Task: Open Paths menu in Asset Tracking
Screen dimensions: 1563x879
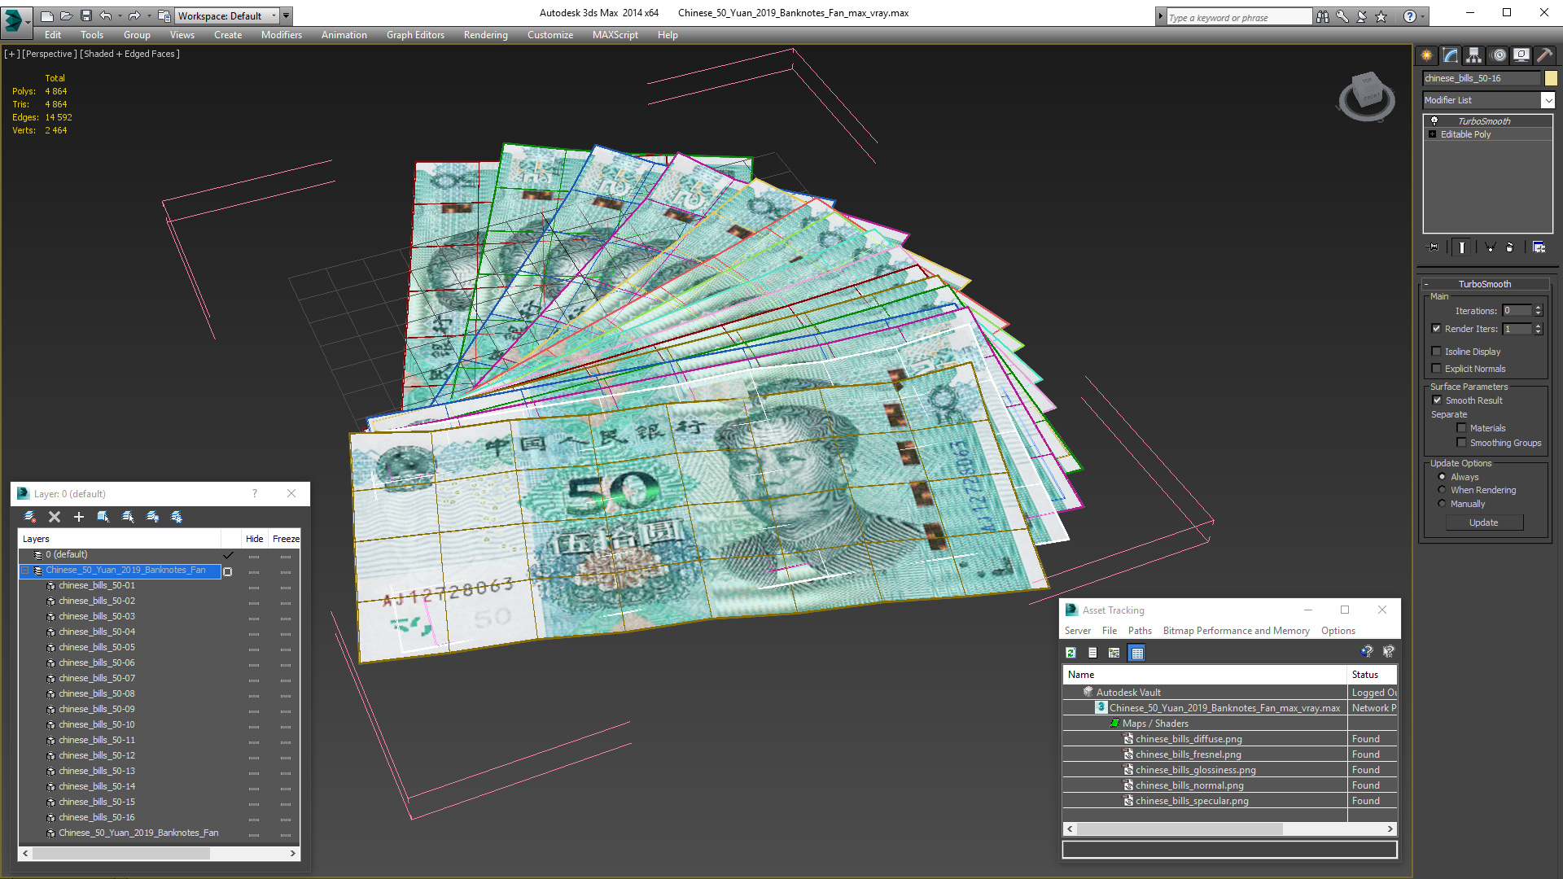Action: tap(1140, 631)
